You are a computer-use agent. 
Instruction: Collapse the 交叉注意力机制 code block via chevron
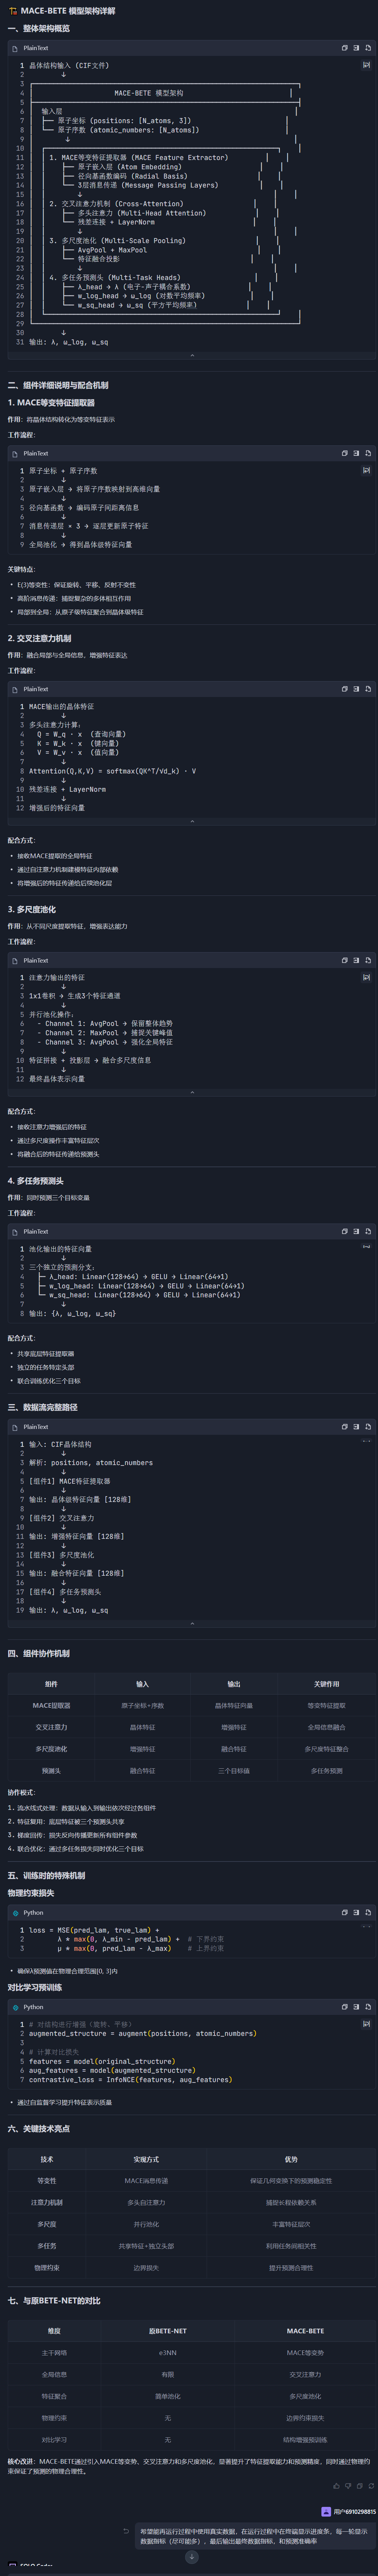pos(193,821)
